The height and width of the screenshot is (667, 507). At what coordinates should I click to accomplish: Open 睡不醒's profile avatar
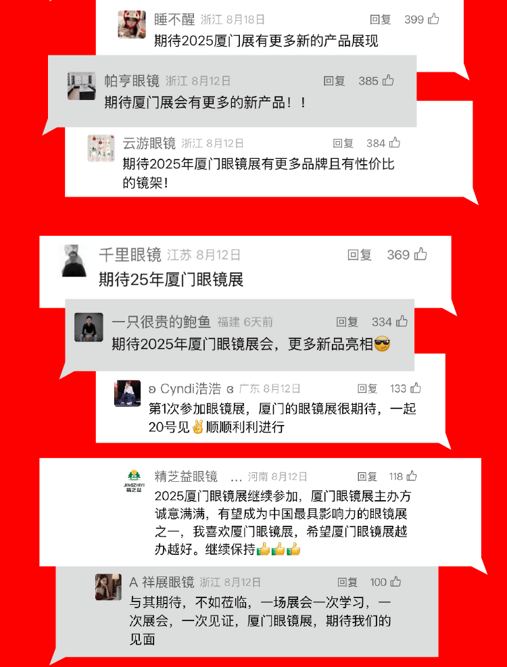[132, 24]
